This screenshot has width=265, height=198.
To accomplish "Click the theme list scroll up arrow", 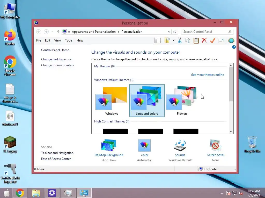I will click(231, 65).
